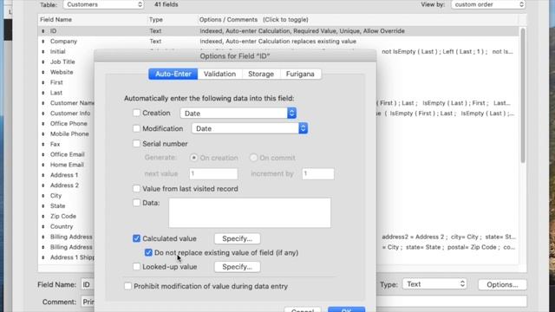Screen dimensions: 555x312
Task: Check Value from last visited record
Action: [136, 189]
